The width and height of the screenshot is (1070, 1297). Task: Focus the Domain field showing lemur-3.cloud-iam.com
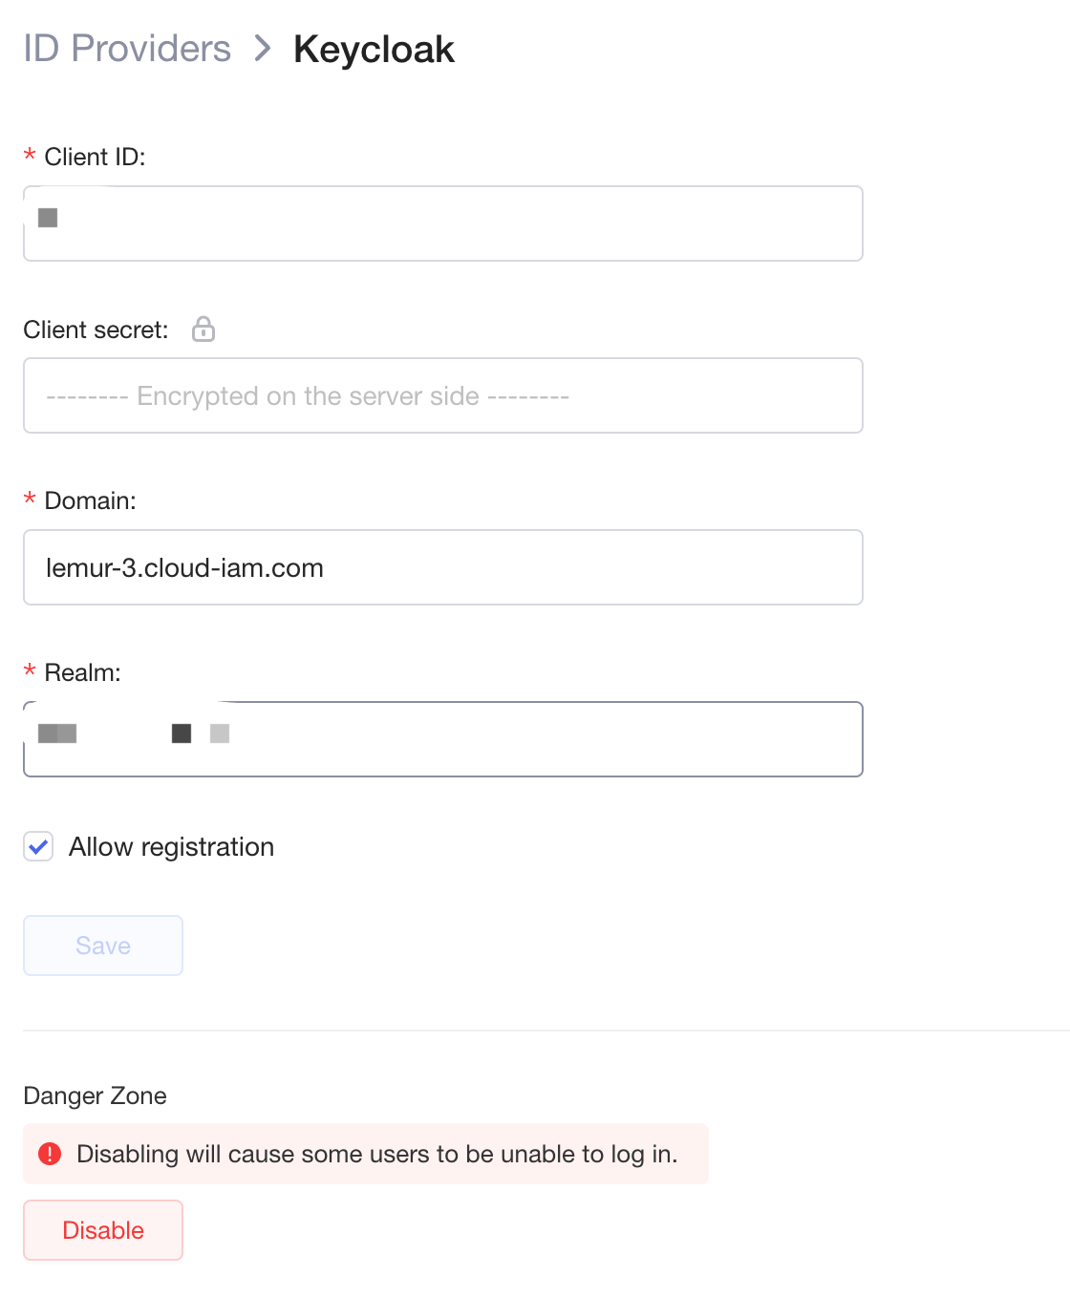click(442, 567)
